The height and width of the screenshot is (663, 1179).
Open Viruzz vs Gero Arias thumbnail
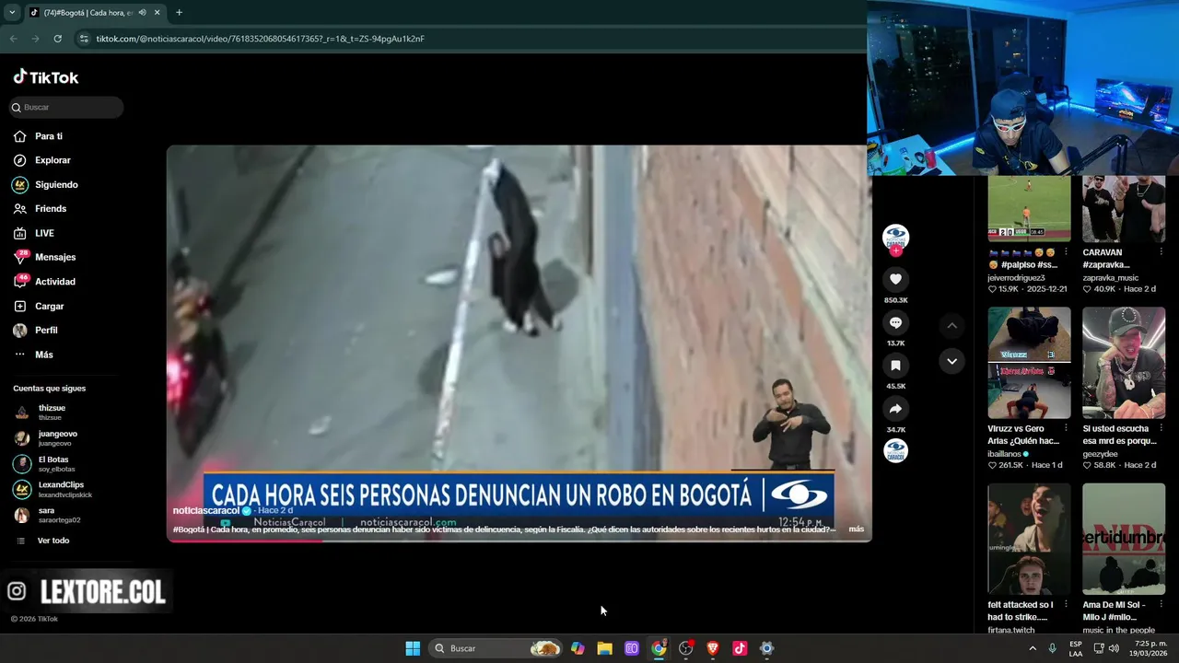[x=1029, y=363]
